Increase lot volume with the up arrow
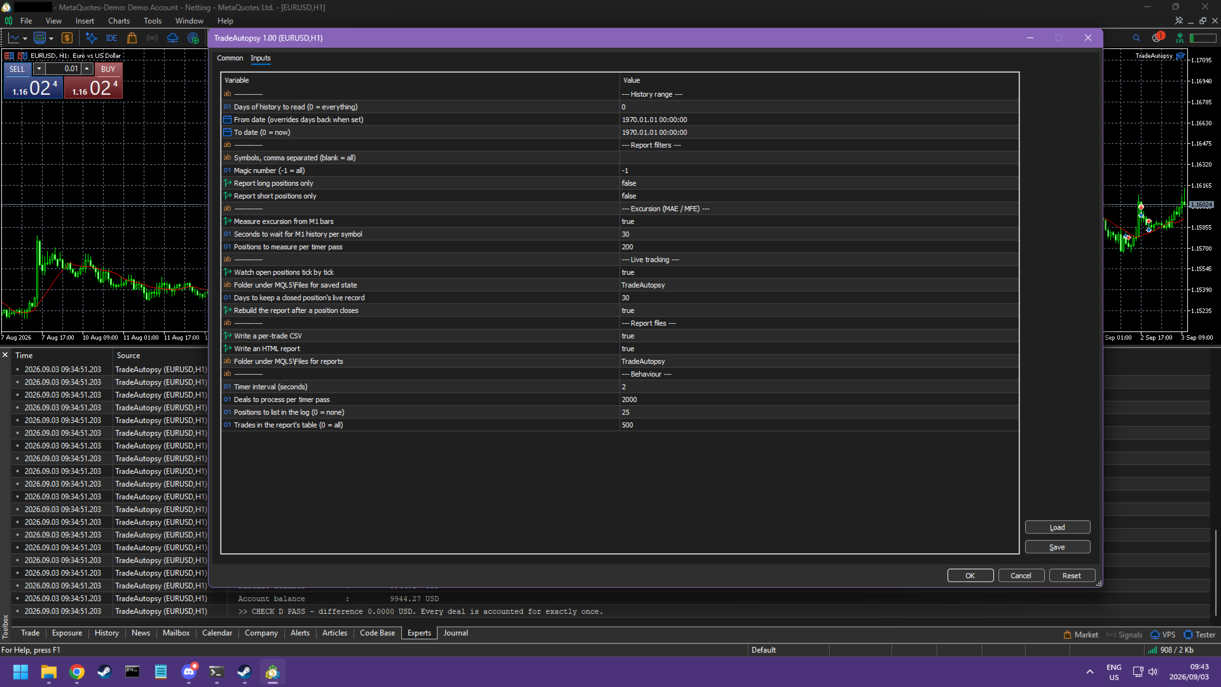This screenshot has height=687, width=1221. 87,69
